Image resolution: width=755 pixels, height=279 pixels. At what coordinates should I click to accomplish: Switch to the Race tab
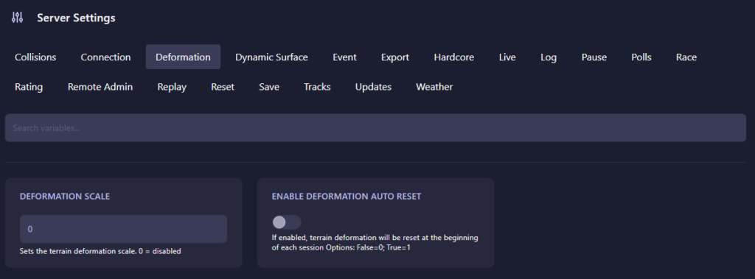click(x=686, y=57)
